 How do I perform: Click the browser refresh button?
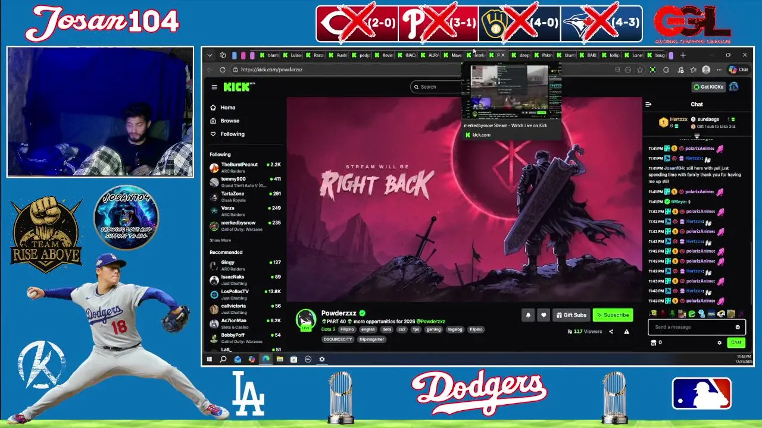[x=222, y=70]
